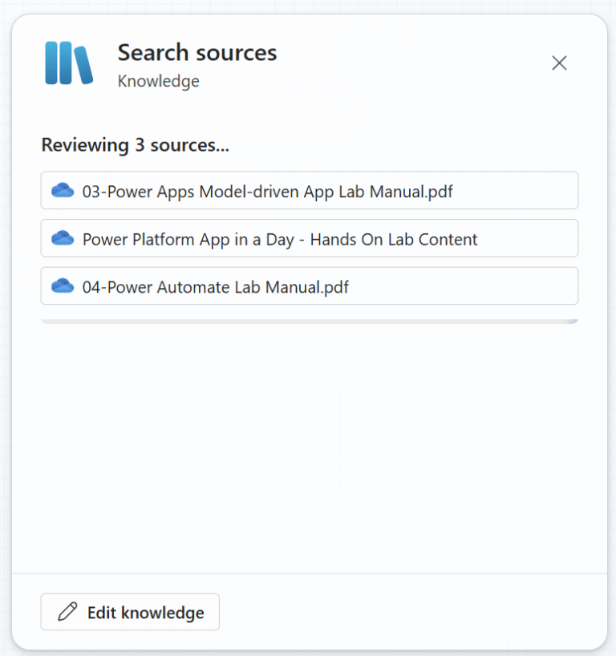Viewport: 616px width, 656px height.
Task: Click the cloud icon on the Hands On Lab Content source
Action: (x=63, y=238)
